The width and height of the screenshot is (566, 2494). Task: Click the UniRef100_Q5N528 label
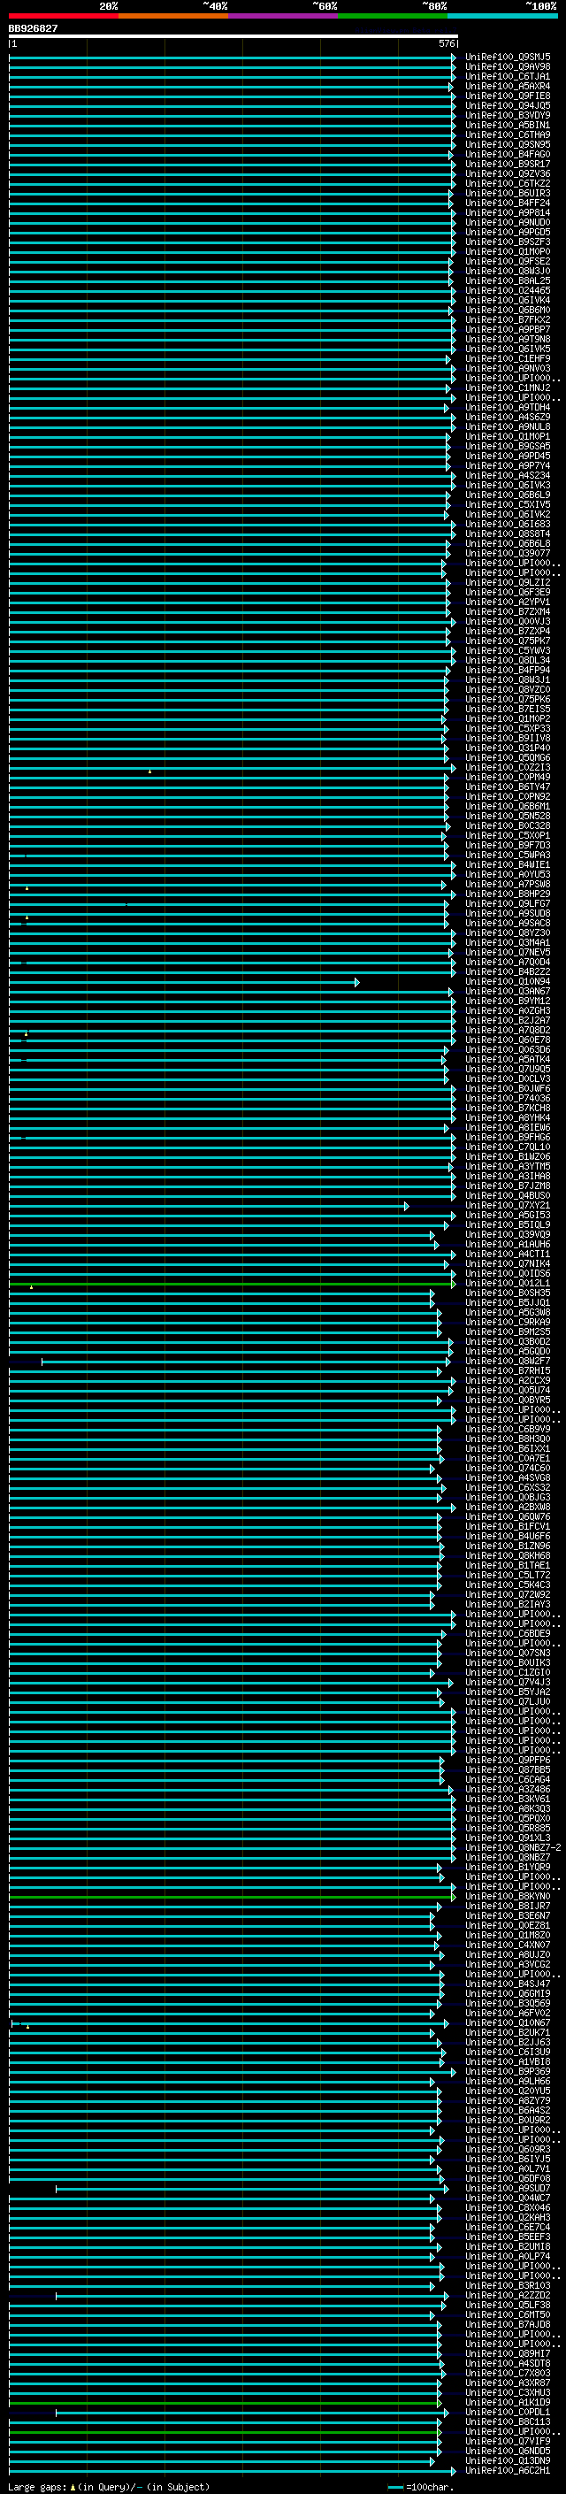(508, 817)
